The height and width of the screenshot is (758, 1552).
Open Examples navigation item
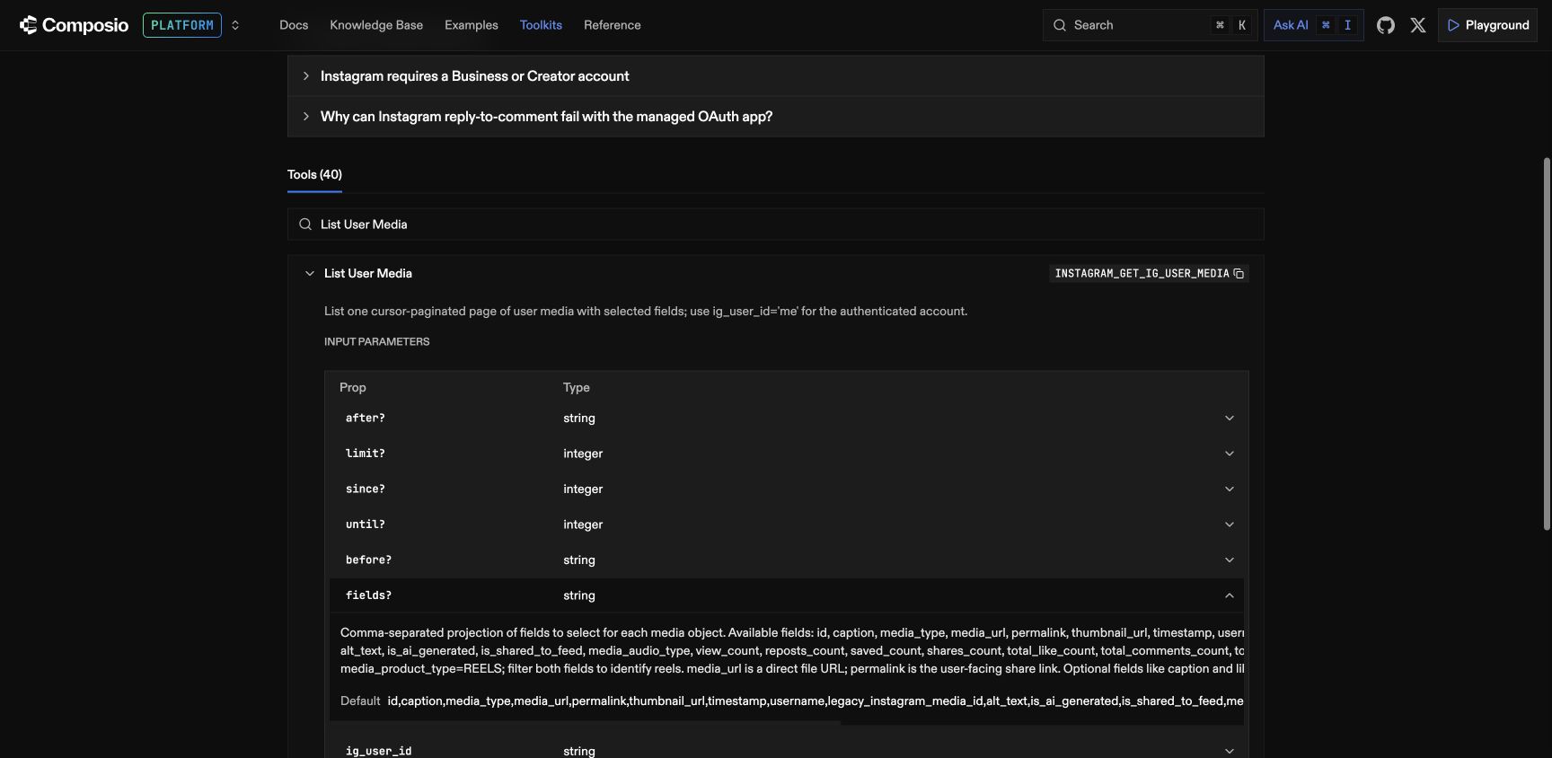472,25
